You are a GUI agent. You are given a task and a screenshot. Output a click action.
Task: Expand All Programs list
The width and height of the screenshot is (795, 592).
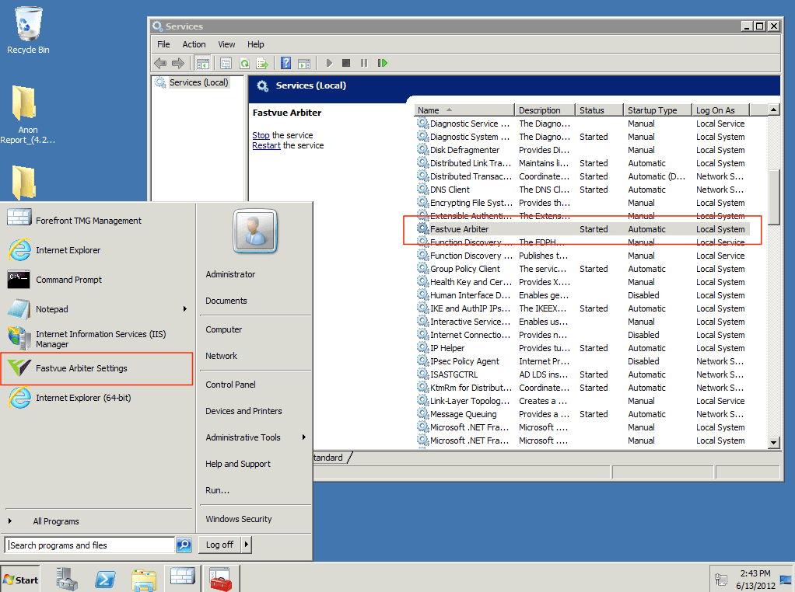56,521
